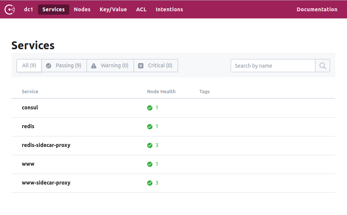The height and width of the screenshot is (215, 347).
Task: Click the green checkmark in the consul row
Action: [x=150, y=108]
